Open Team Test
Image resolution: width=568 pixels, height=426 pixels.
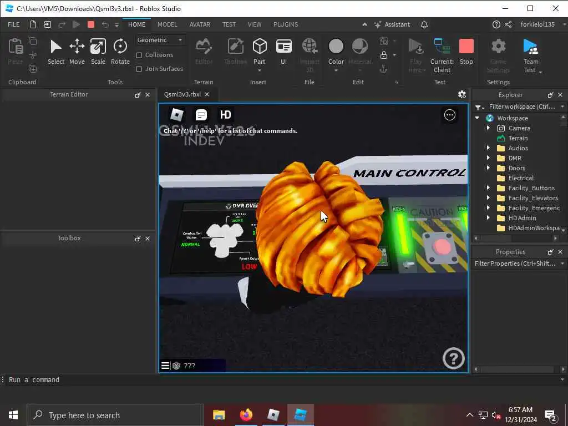point(531,55)
